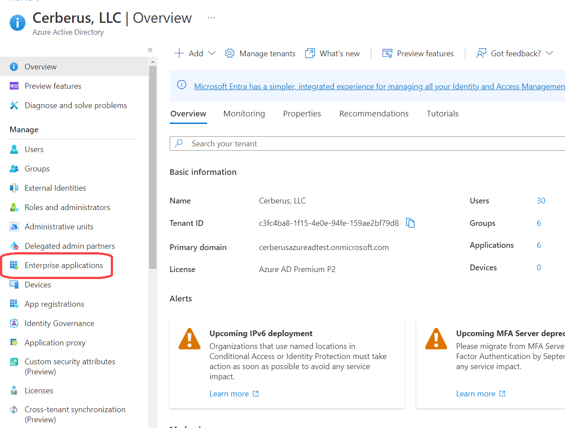Click the App registrations grid icon
The image size is (565, 428).
(x=14, y=304)
